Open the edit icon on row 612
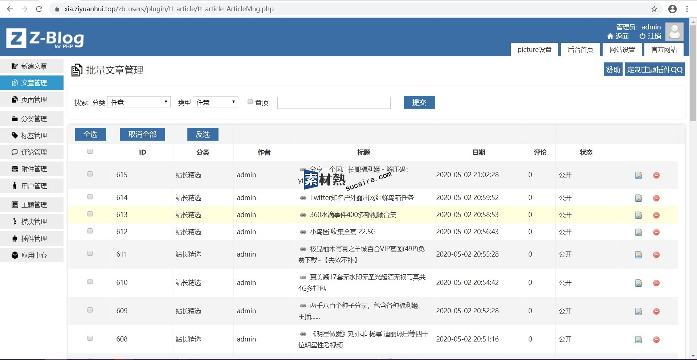The width and height of the screenshot is (697, 360). pyautogui.click(x=639, y=232)
